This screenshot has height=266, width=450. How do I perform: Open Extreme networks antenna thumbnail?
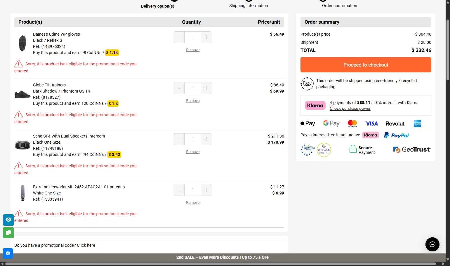[x=22, y=193]
